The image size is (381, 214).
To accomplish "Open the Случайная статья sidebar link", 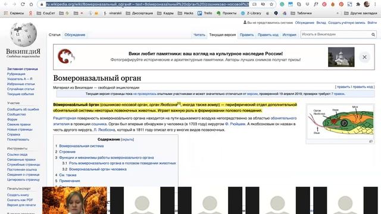I will point(21,89).
